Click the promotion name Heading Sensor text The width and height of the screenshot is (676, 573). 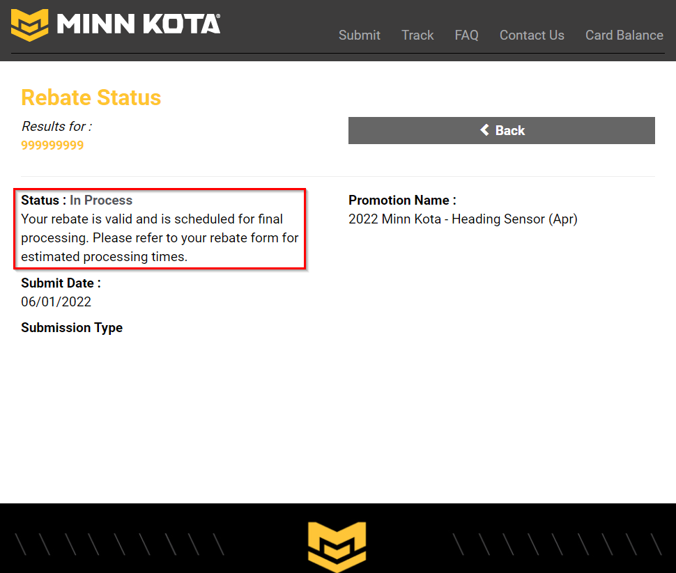click(x=463, y=219)
